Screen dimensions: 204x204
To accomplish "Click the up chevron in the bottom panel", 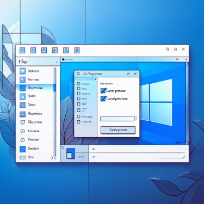I will coord(94,149).
